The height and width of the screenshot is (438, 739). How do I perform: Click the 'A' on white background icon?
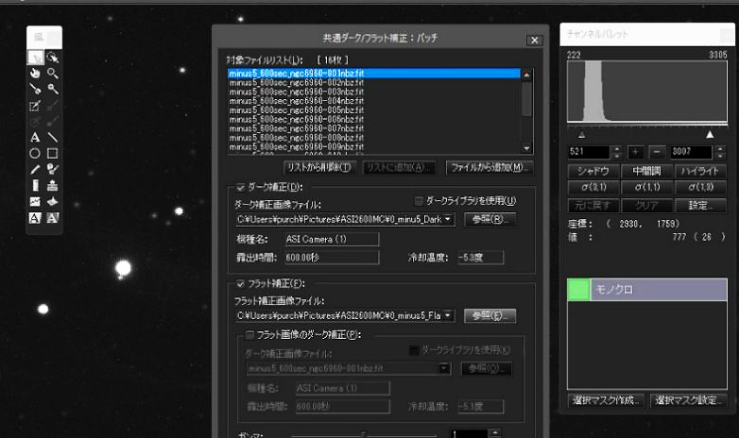click(x=35, y=218)
